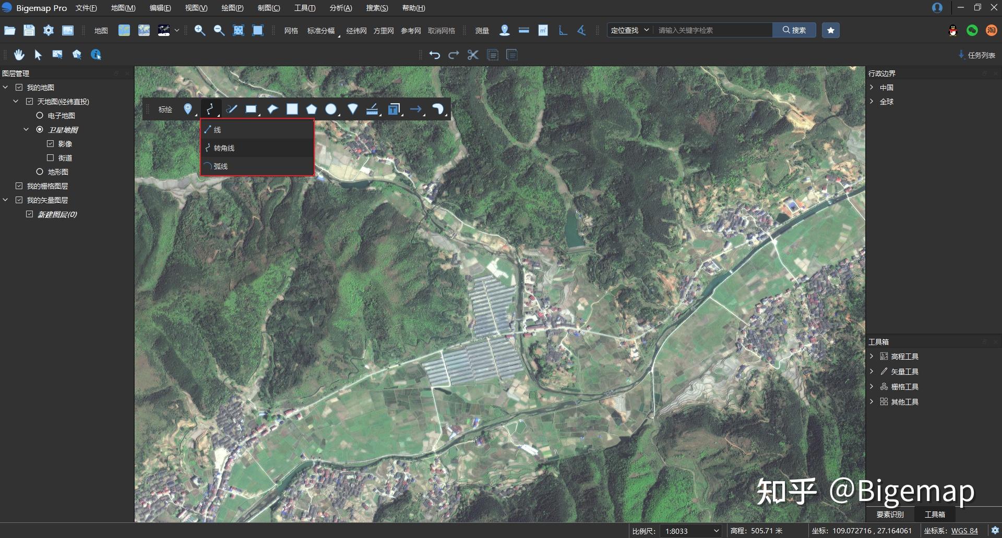The image size is (1002, 538).
Task: Click the 搜索 search button
Action: point(794,30)
